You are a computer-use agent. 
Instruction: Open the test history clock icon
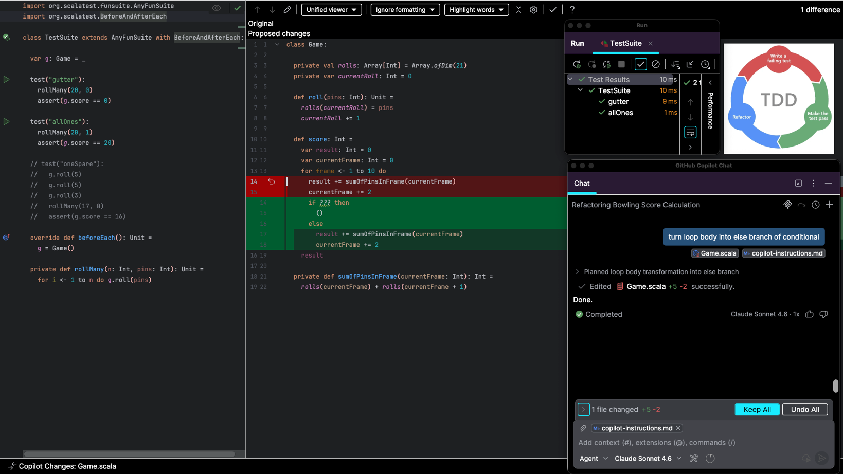[705, 64]
